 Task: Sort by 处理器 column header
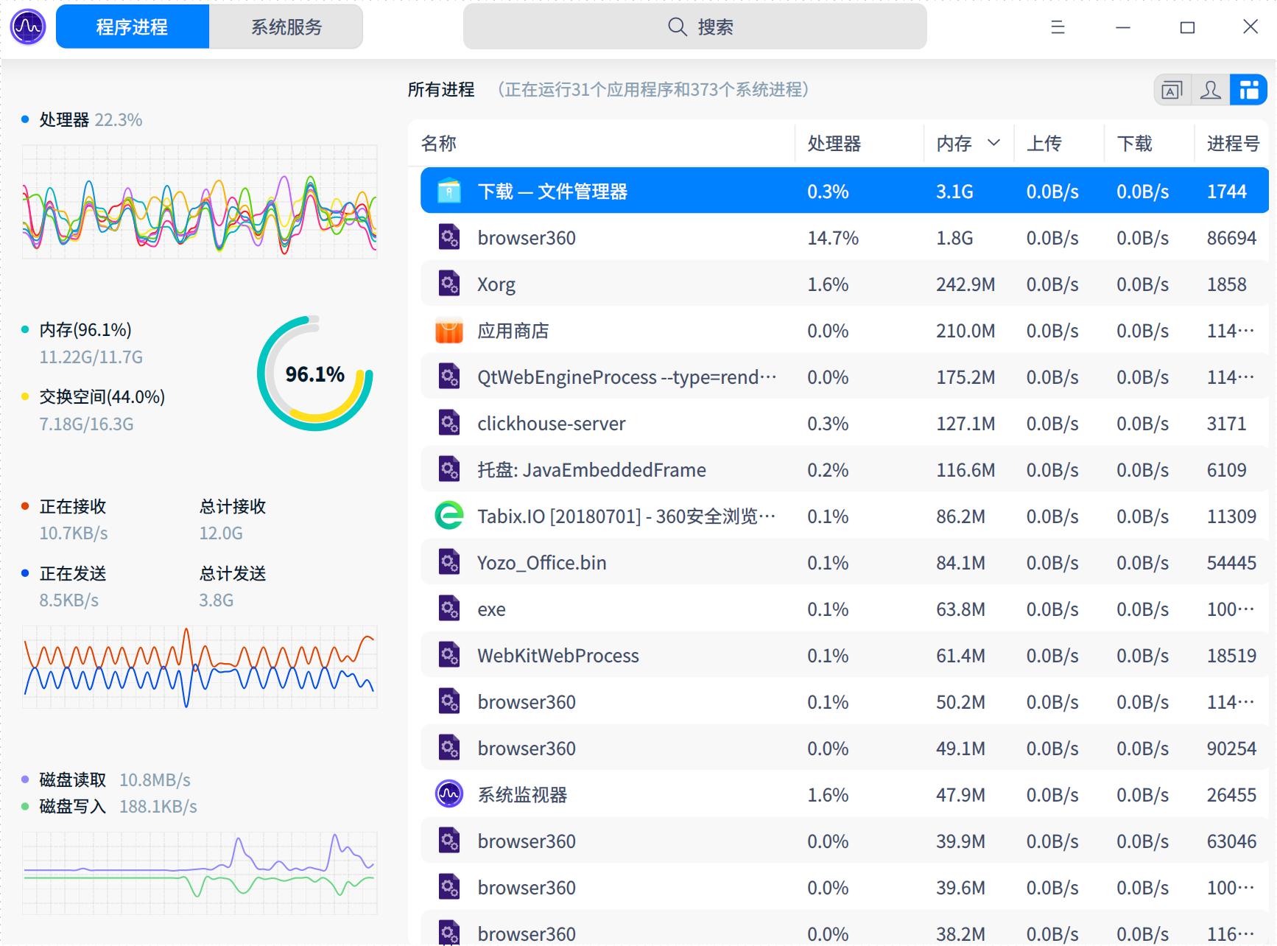(x=834, y=144)
